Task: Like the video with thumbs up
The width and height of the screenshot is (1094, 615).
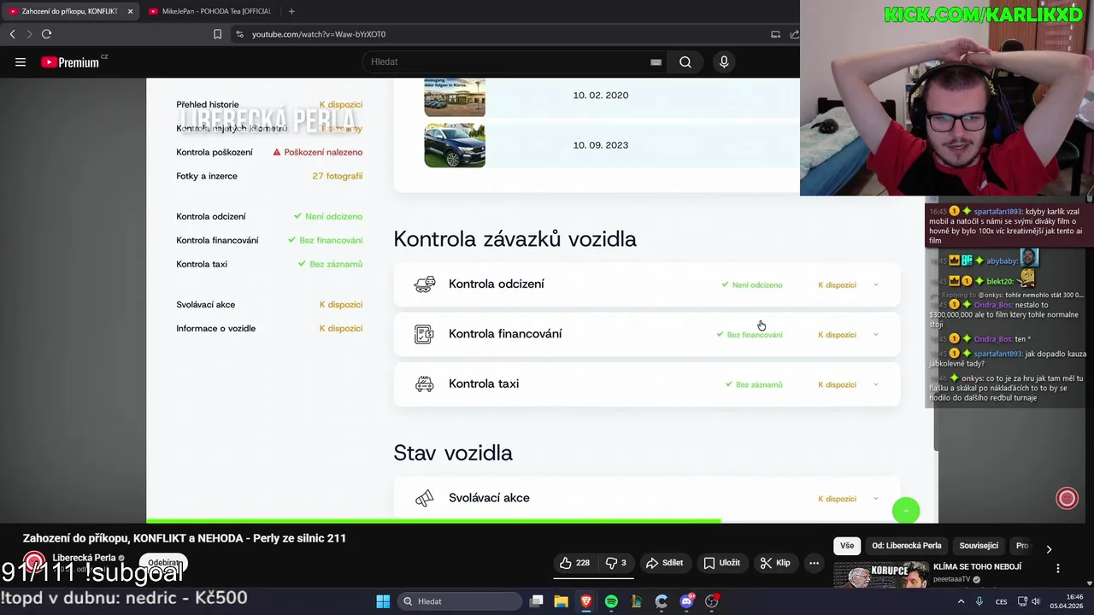Action: 574,563
